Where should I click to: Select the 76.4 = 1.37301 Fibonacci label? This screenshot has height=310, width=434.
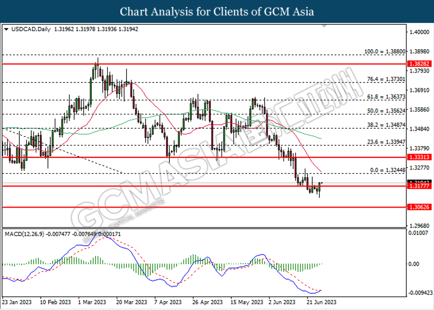386,79
